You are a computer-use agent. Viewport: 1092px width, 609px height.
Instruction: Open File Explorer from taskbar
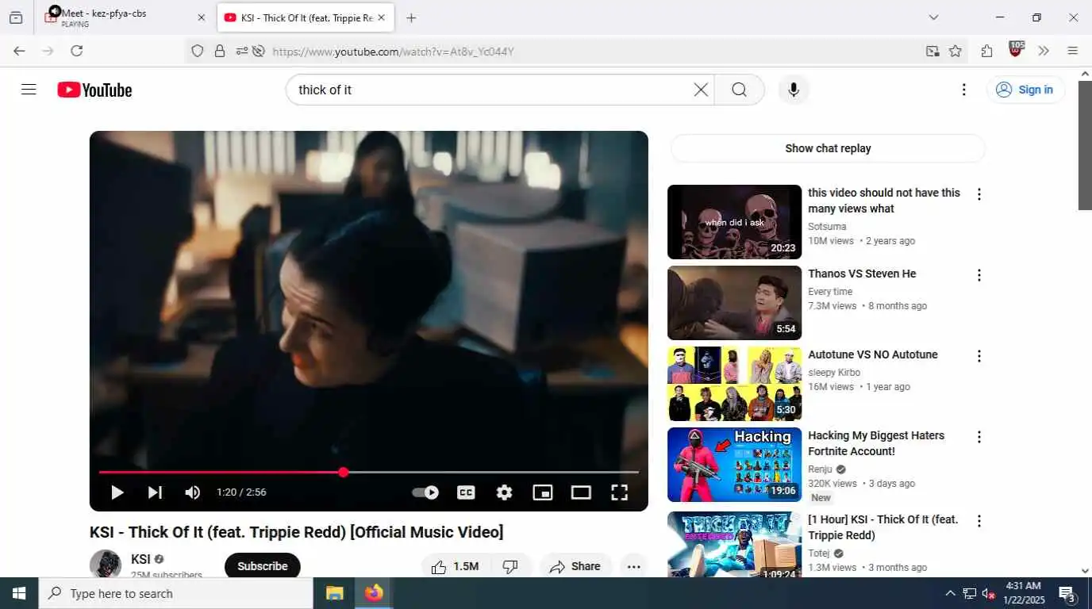click(334, 593)
